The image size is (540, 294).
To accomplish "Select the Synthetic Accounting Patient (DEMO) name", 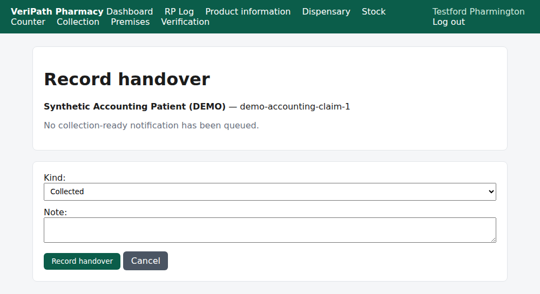I will click(134, 107).
